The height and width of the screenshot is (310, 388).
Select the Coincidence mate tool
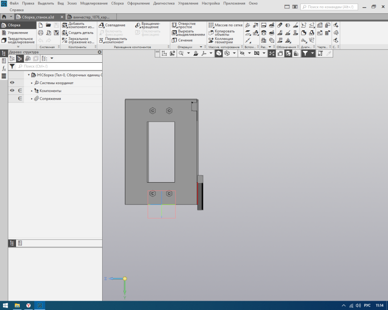101,25
